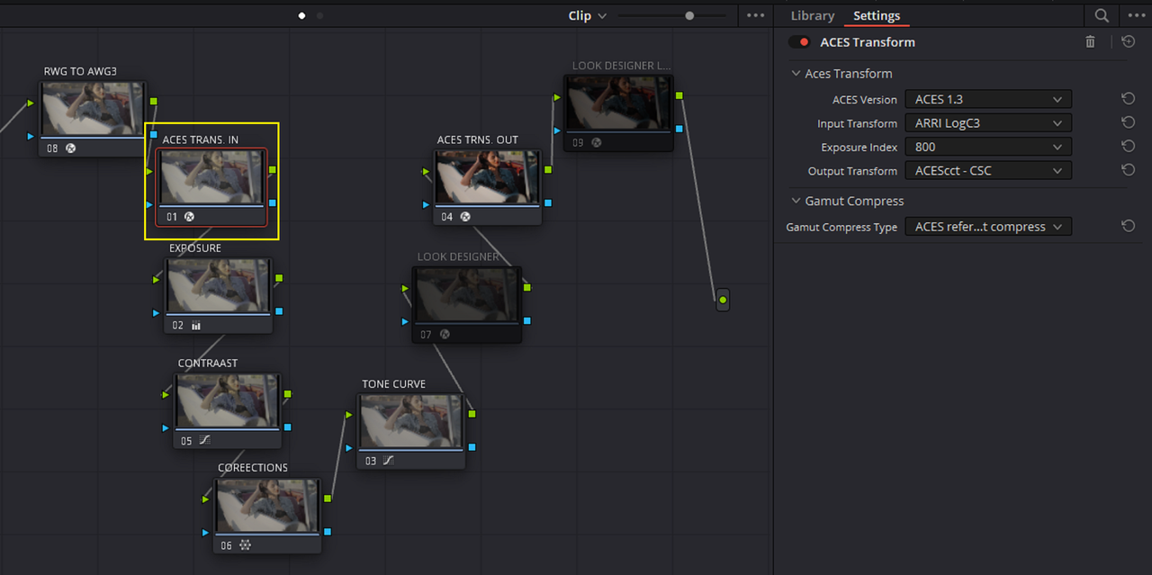Viewport: 1152px width, 575px height.
Task: Reset the whole ACES Transform effect
Action: click(x=1128, y=41)
